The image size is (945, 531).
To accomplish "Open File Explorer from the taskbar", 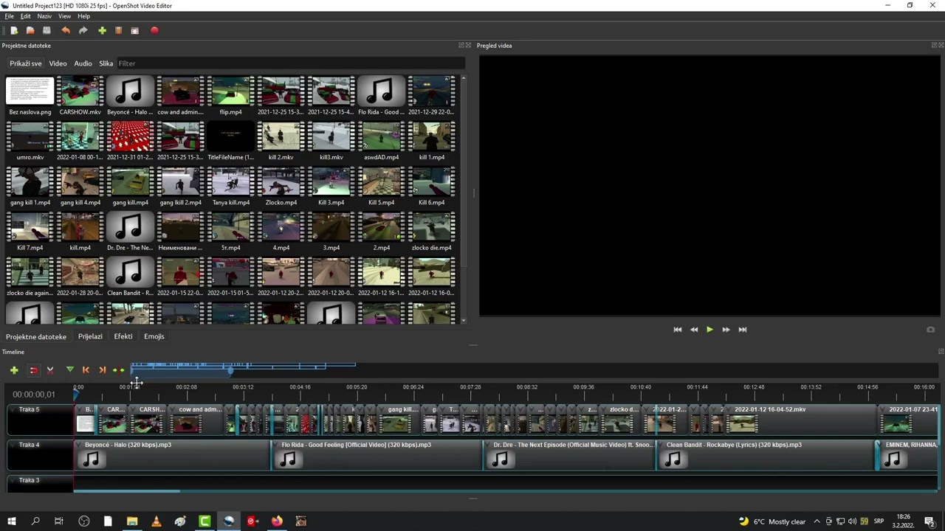I will [132, 521].
